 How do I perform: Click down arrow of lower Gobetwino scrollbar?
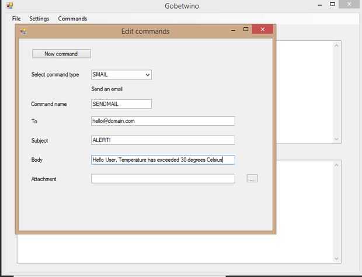336,258
